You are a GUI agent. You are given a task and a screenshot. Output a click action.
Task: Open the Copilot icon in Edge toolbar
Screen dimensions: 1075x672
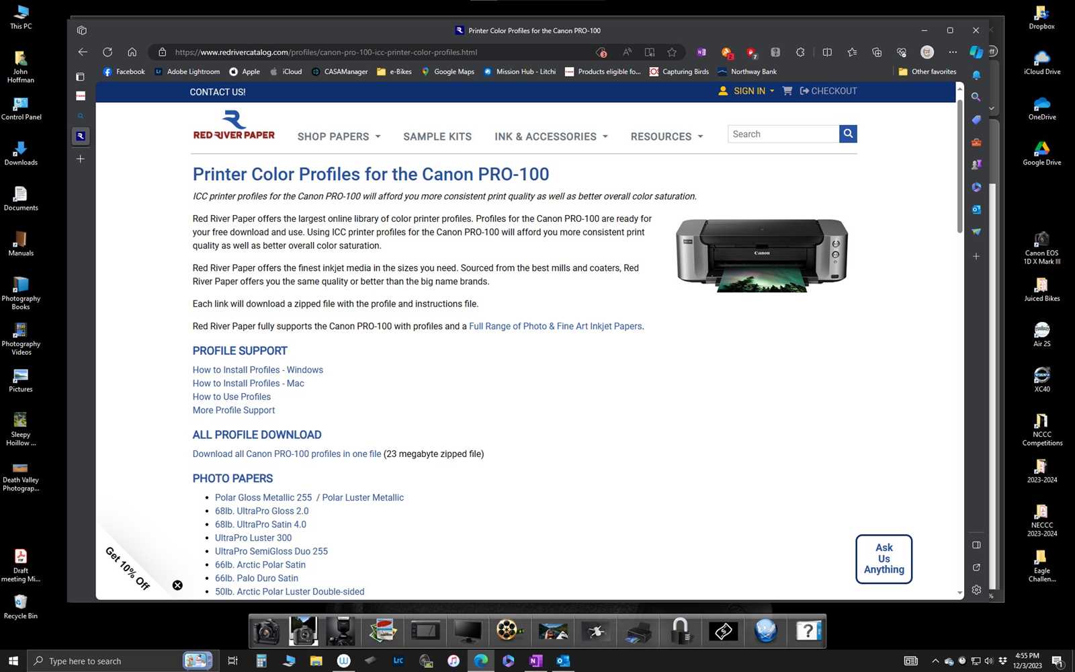[976, 52]
